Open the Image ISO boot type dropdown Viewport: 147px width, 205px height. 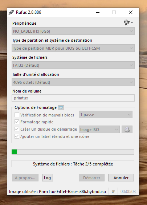[x=99, y=130]
